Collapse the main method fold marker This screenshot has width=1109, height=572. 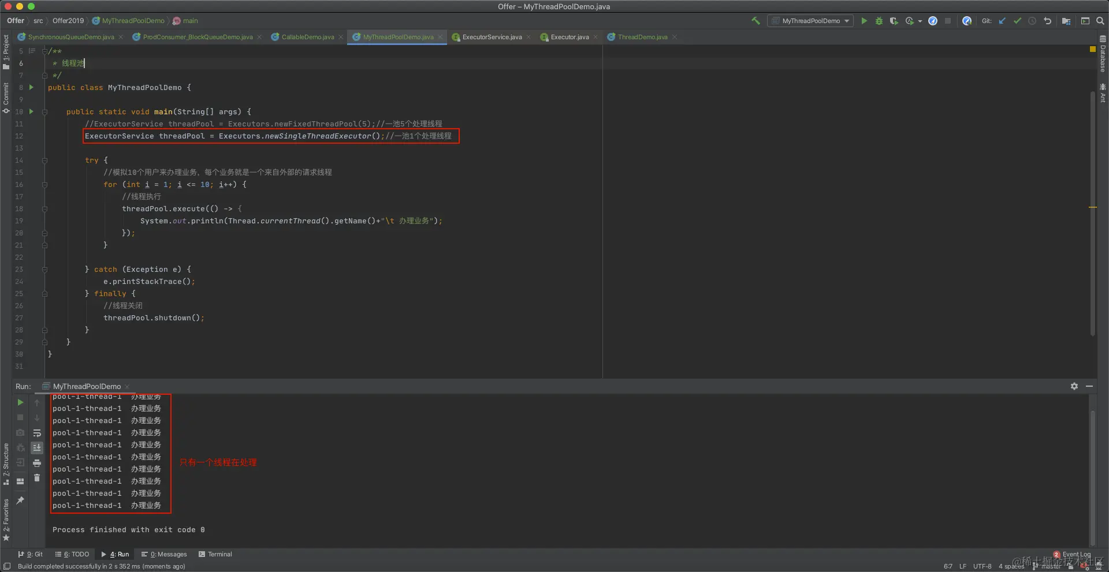click(44, 112)
